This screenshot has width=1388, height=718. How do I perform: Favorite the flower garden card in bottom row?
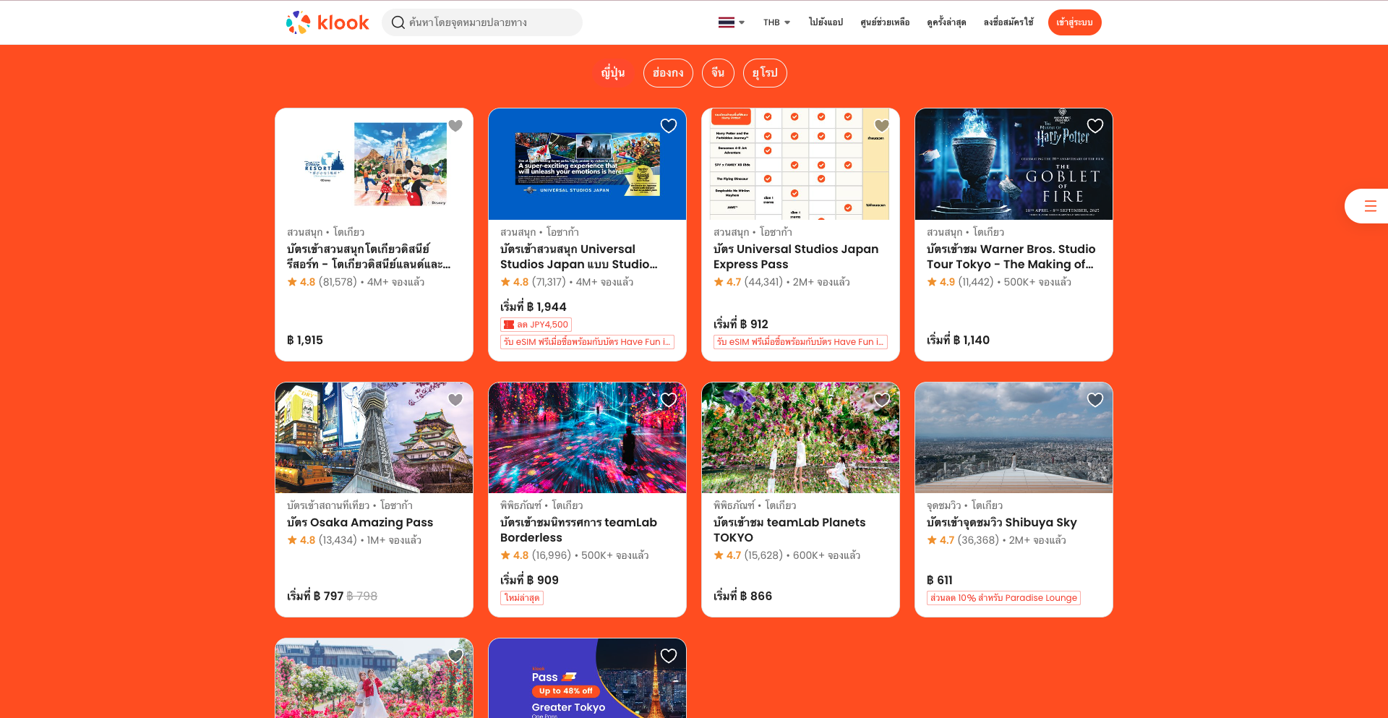coord(455,656)
